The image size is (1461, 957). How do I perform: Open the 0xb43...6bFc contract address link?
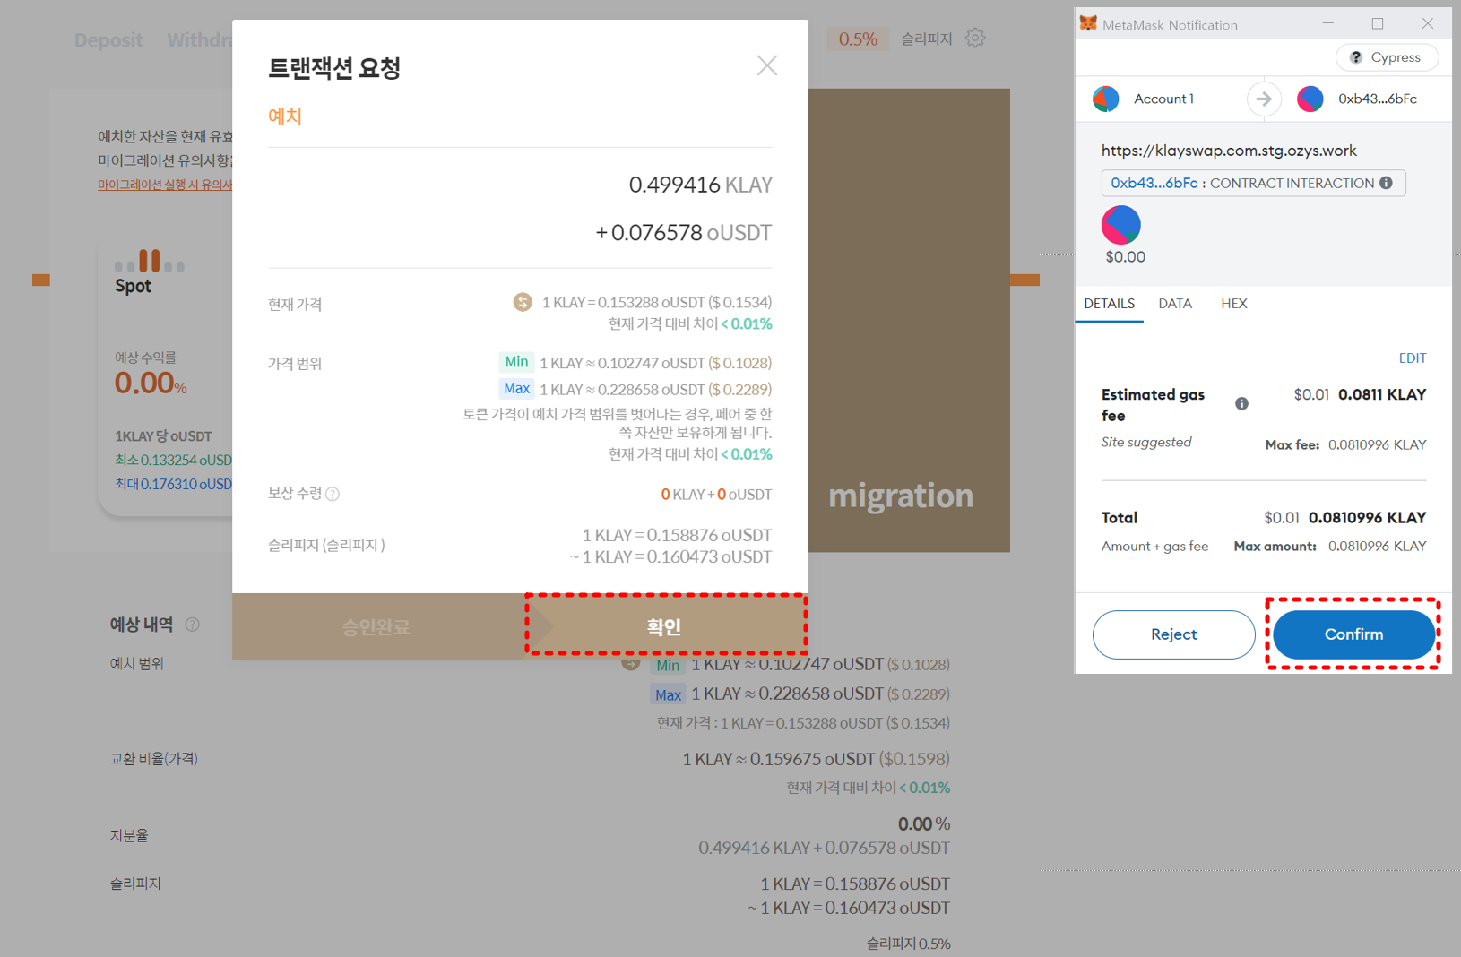click(1154, 183)
